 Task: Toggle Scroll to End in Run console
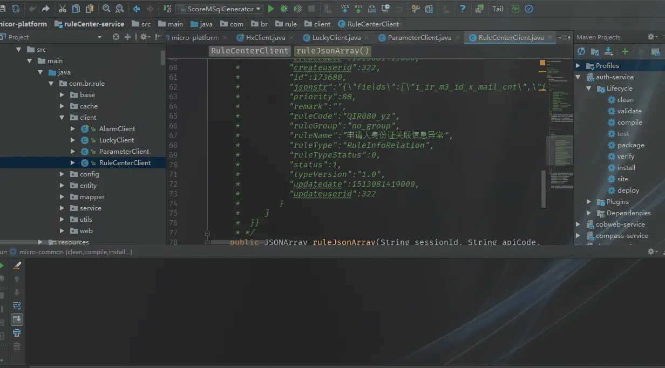17,319
